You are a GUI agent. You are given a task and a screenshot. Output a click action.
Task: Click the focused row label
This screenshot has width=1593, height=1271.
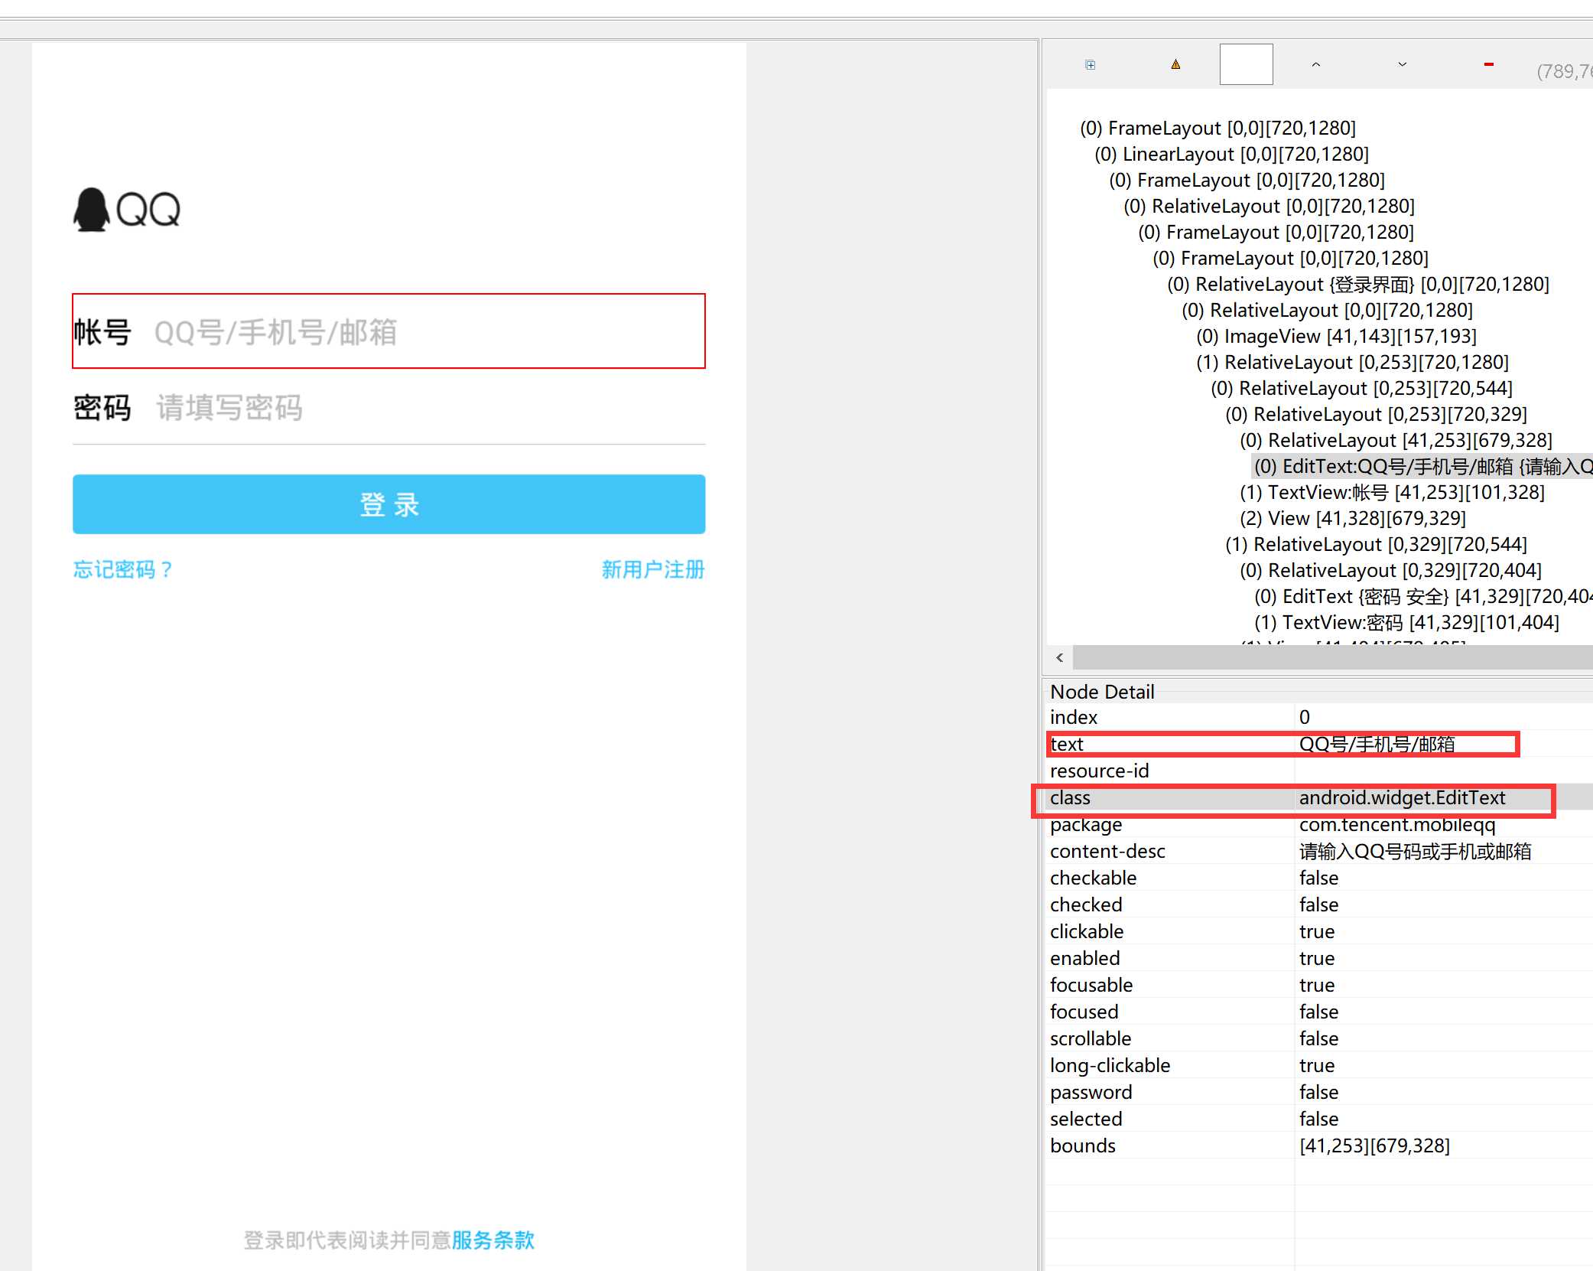[1084, 1012]
